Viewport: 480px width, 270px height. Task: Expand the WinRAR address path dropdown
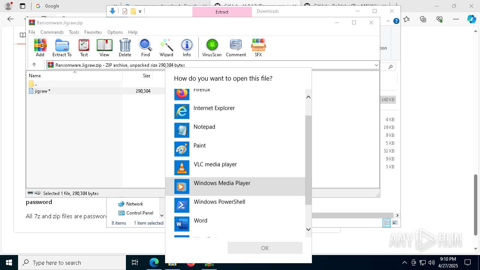tap(376, 65)
